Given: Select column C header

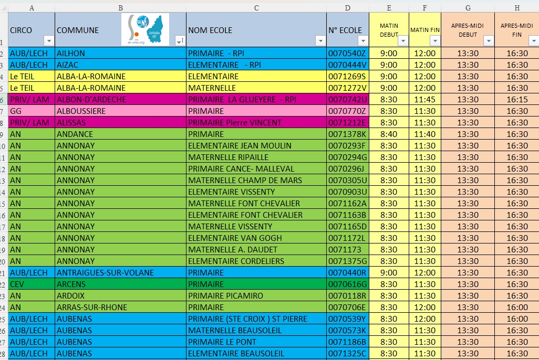Looking at the screenshot, I should pyautogui.click(x=256, y=7).
